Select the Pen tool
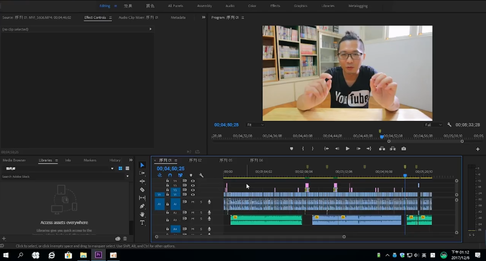 click(x=142, y=206)
